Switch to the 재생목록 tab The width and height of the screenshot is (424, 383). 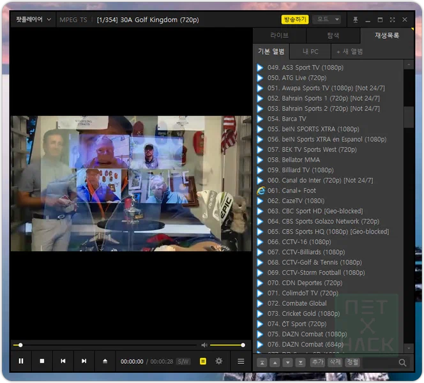[x=387, y=35]
